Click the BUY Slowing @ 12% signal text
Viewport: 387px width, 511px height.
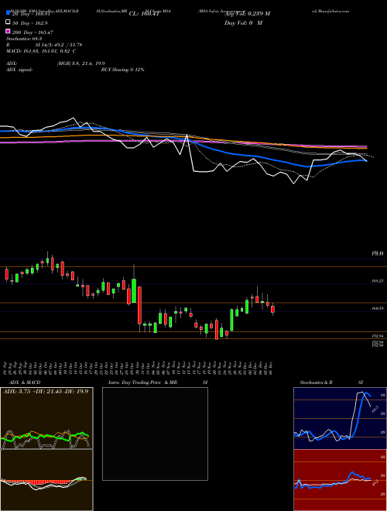coord(122,70)
